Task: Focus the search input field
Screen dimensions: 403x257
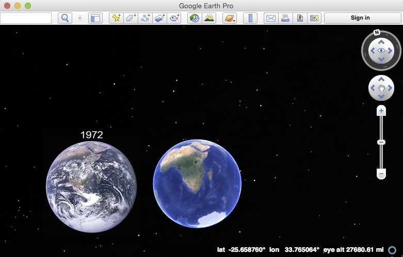Action: click(26, 18)
